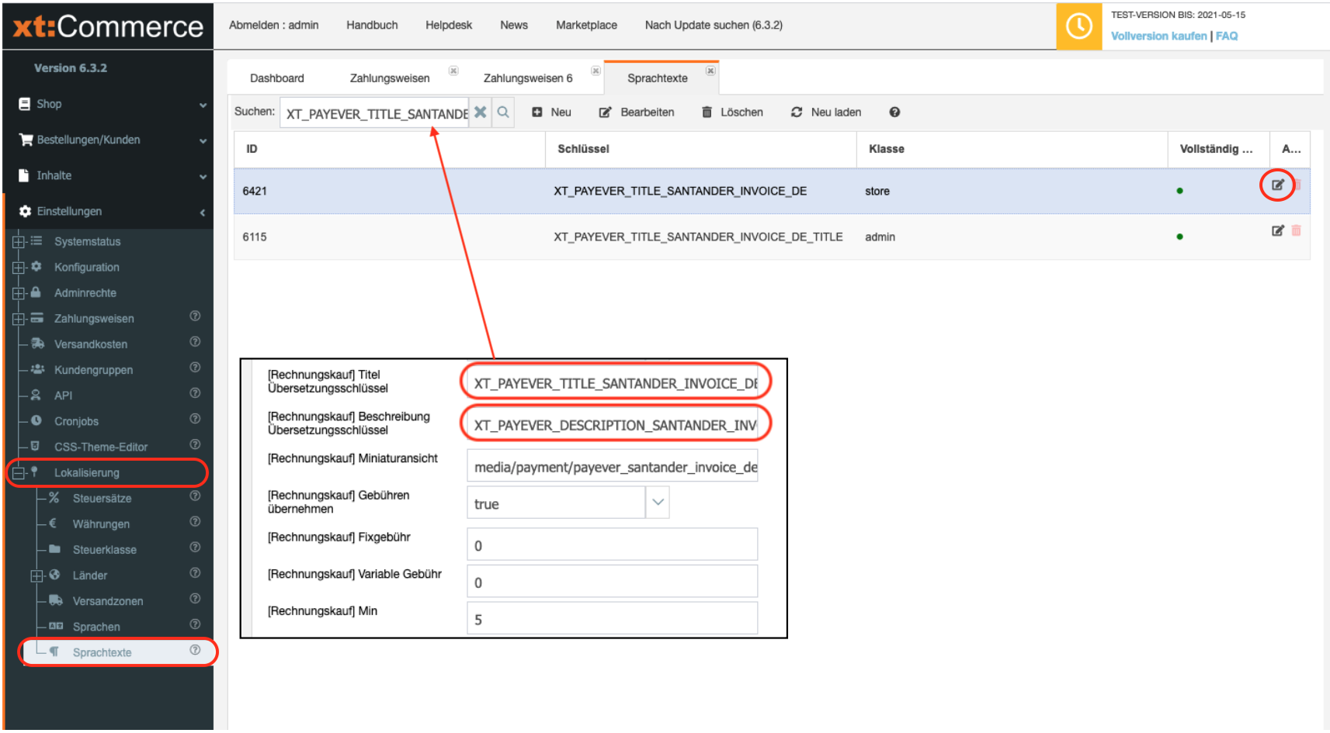Open help icon next to CSS-Theme-Editor
Viewport: 1330px width, 733px height.
tap(195, 444)
